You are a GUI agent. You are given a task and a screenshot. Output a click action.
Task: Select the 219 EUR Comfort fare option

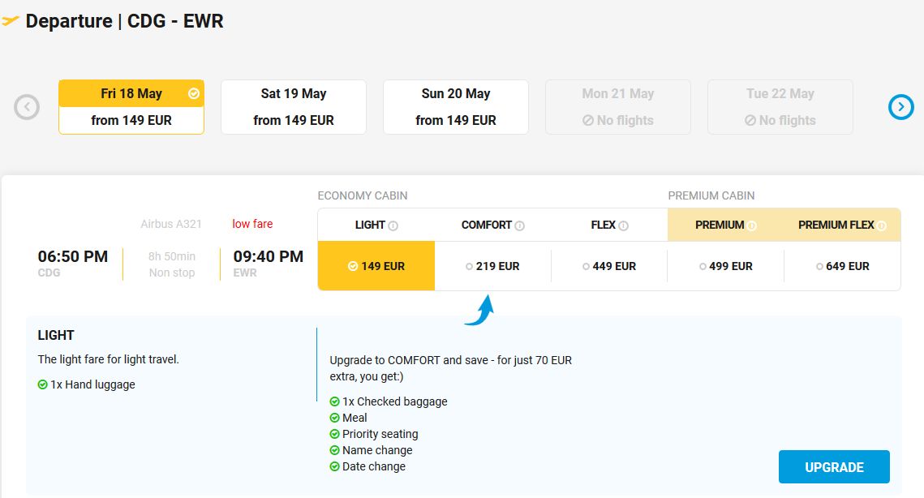pos(492,265)
